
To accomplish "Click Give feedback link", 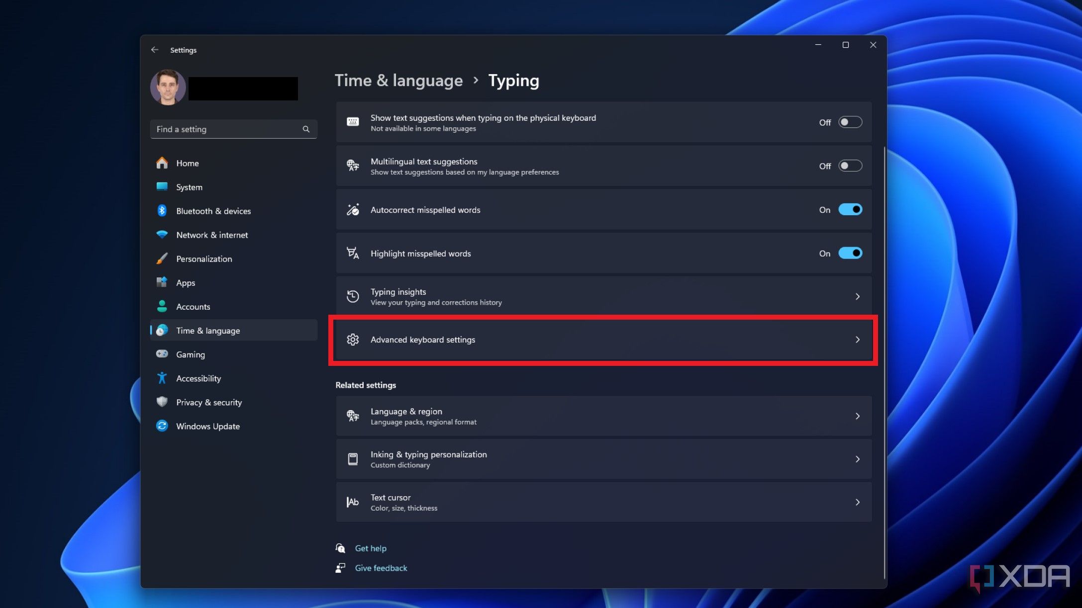I will coord(381,567).
